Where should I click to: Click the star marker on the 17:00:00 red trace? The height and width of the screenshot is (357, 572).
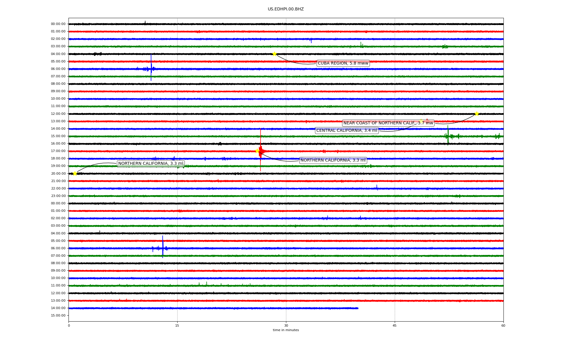click(x=257, y=151)
